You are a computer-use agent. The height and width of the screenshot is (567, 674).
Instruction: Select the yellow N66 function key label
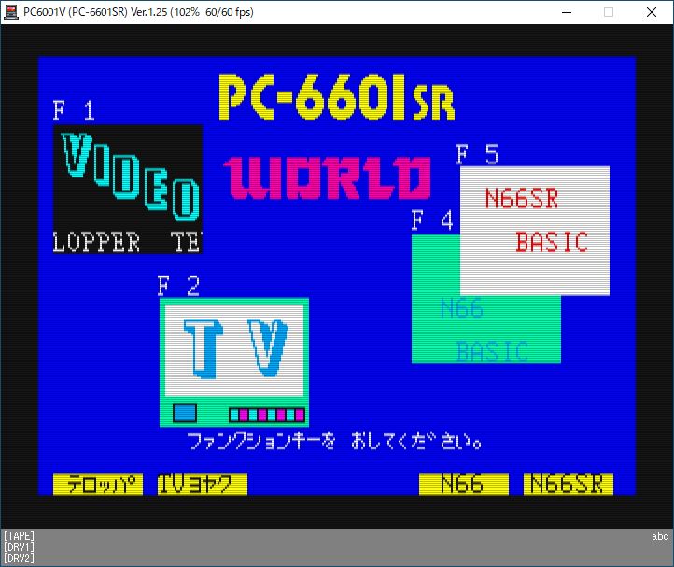click(x=463, y=484)
